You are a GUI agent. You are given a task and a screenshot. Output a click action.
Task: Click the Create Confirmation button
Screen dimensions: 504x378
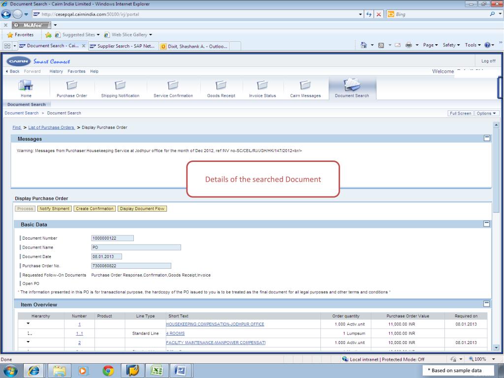(94, 209)
